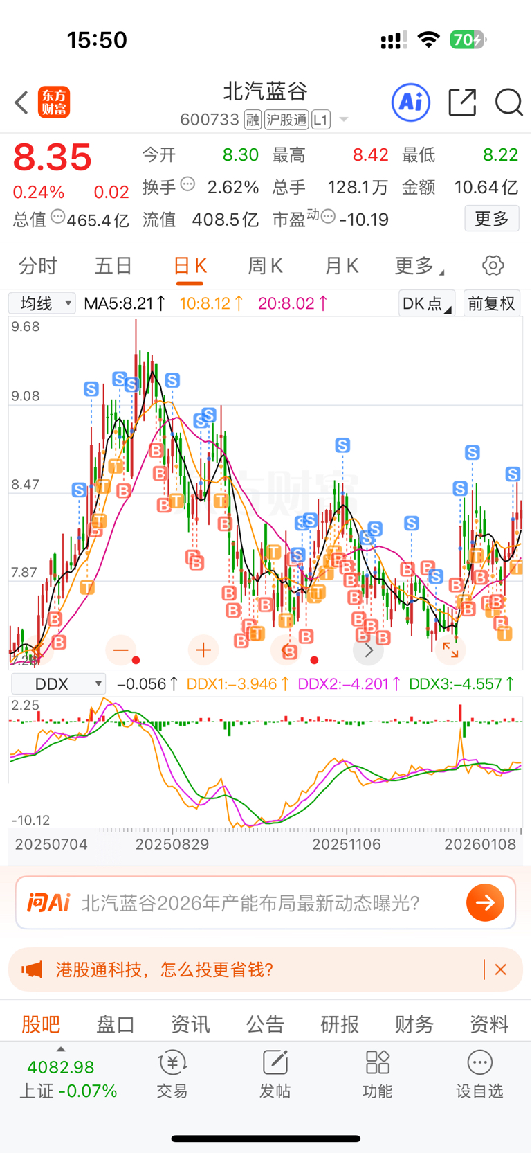
Task: Tap info icon next to 换手
Action: 187,184
